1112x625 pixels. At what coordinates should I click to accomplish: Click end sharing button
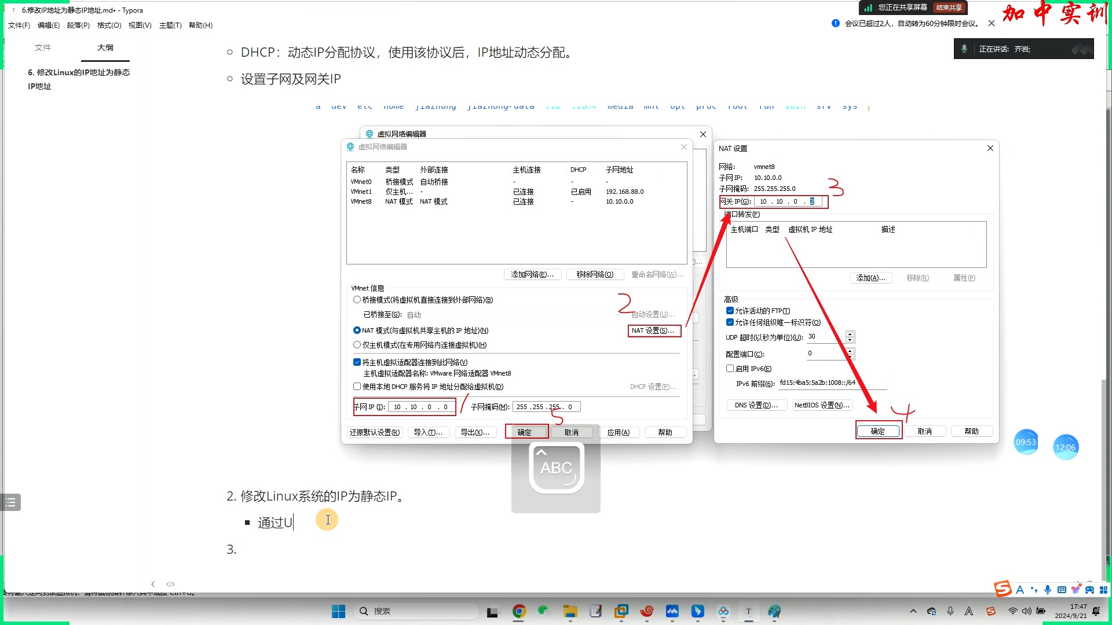click(x=949, y=8)
